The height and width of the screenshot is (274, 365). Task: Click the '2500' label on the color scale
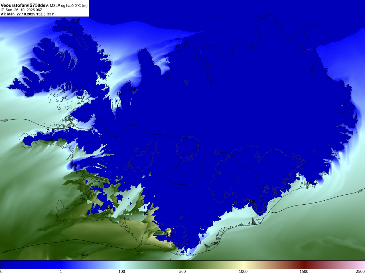click(360, 271)
